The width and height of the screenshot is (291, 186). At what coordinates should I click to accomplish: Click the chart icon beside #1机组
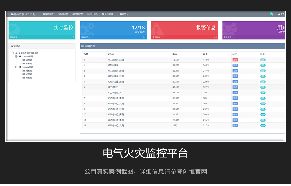(24, 60)
